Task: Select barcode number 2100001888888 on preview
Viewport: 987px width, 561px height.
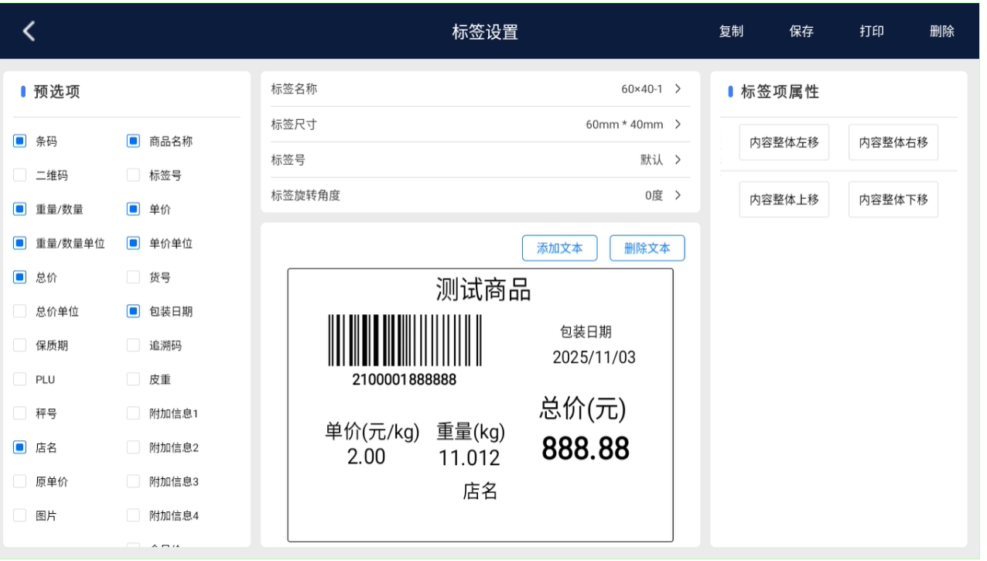Action: pos(405,380)
